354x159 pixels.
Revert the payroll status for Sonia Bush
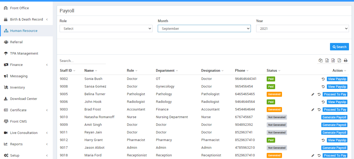point(323,79)
